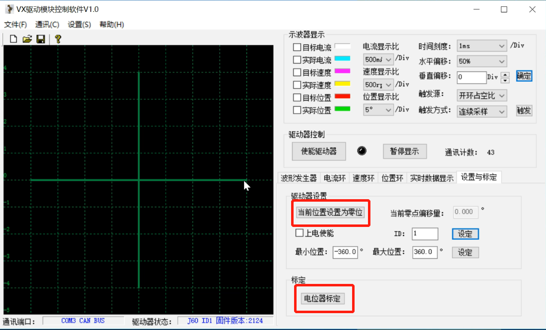The height and width of the screenshot is (330, 546).
Task: Enable the 目标电流 checkbox
Action: point(297,48)
